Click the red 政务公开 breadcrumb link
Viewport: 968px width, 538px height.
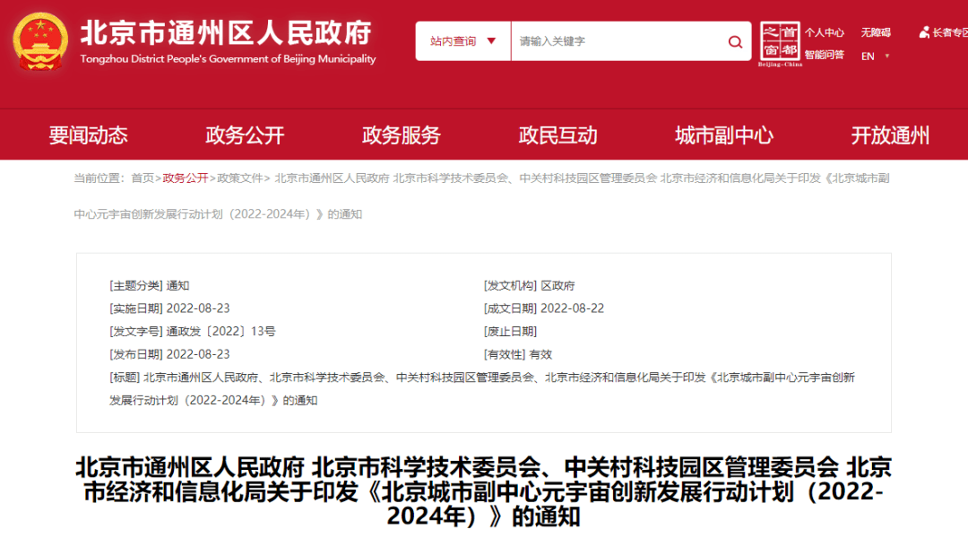click(x=186, y=178)
